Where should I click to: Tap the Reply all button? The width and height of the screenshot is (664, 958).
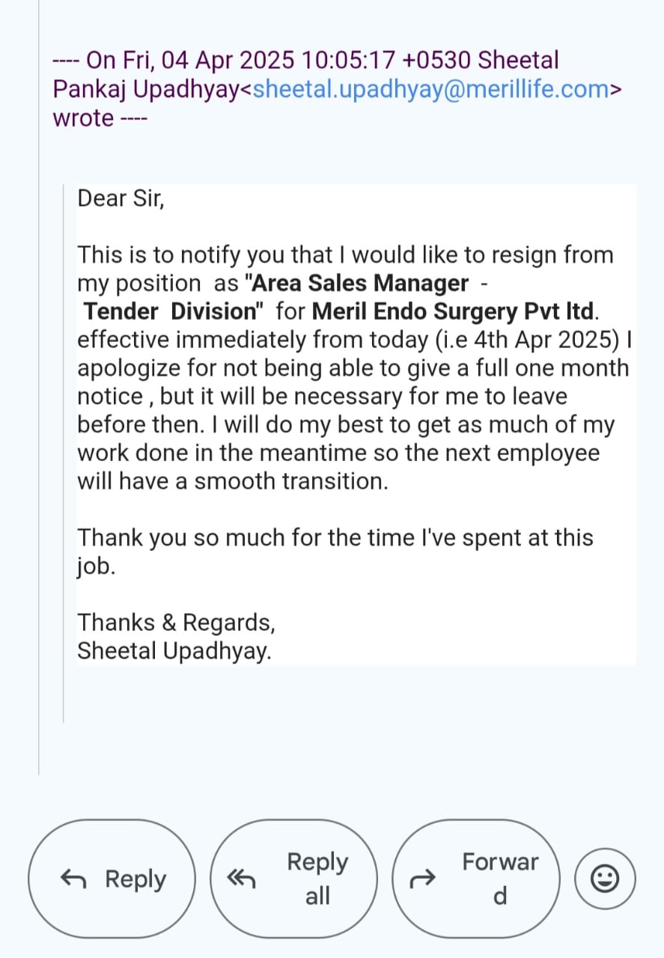coord(293,879)
